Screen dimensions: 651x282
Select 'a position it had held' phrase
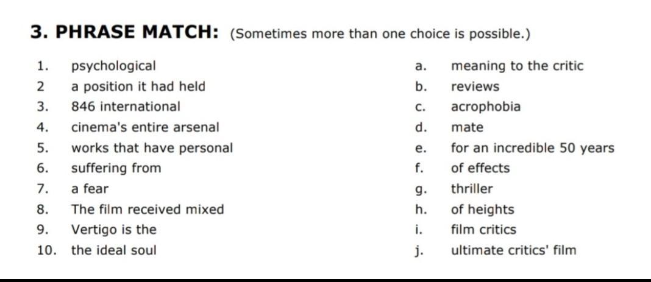click(x=138, y=86)
